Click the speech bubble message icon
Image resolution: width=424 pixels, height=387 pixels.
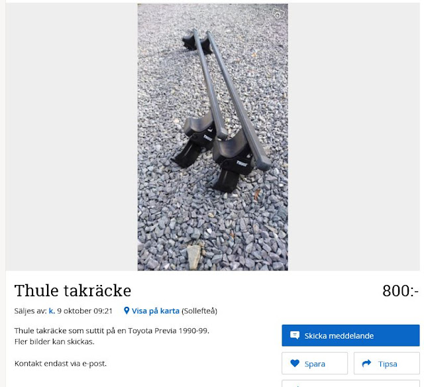coord(294,335)
